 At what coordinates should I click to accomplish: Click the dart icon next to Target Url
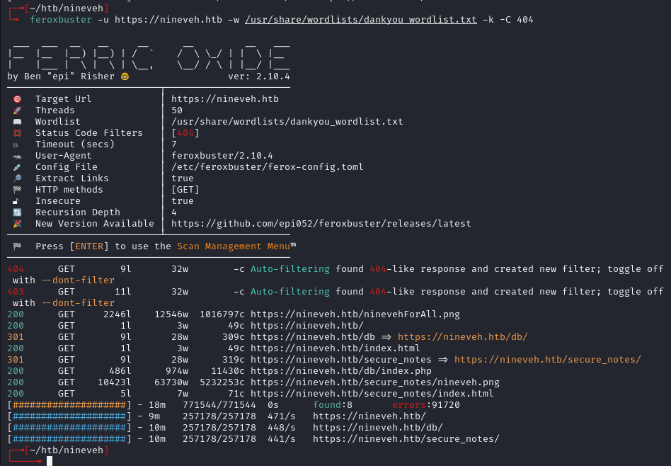pos(18,98)
